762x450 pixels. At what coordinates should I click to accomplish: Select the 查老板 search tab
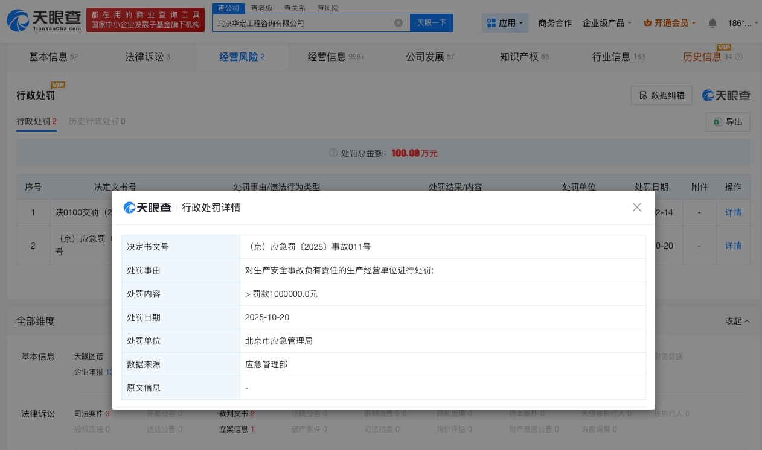click(x=261, y=8)
